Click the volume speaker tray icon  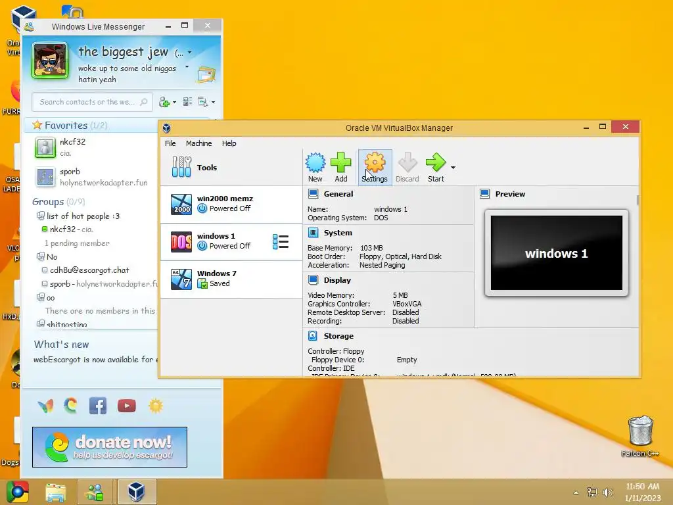coord(607,493)
